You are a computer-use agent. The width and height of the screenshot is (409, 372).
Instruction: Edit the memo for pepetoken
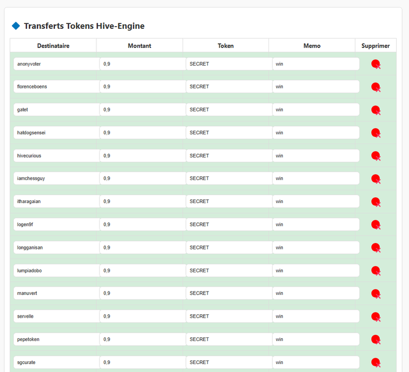coord(316,339)
